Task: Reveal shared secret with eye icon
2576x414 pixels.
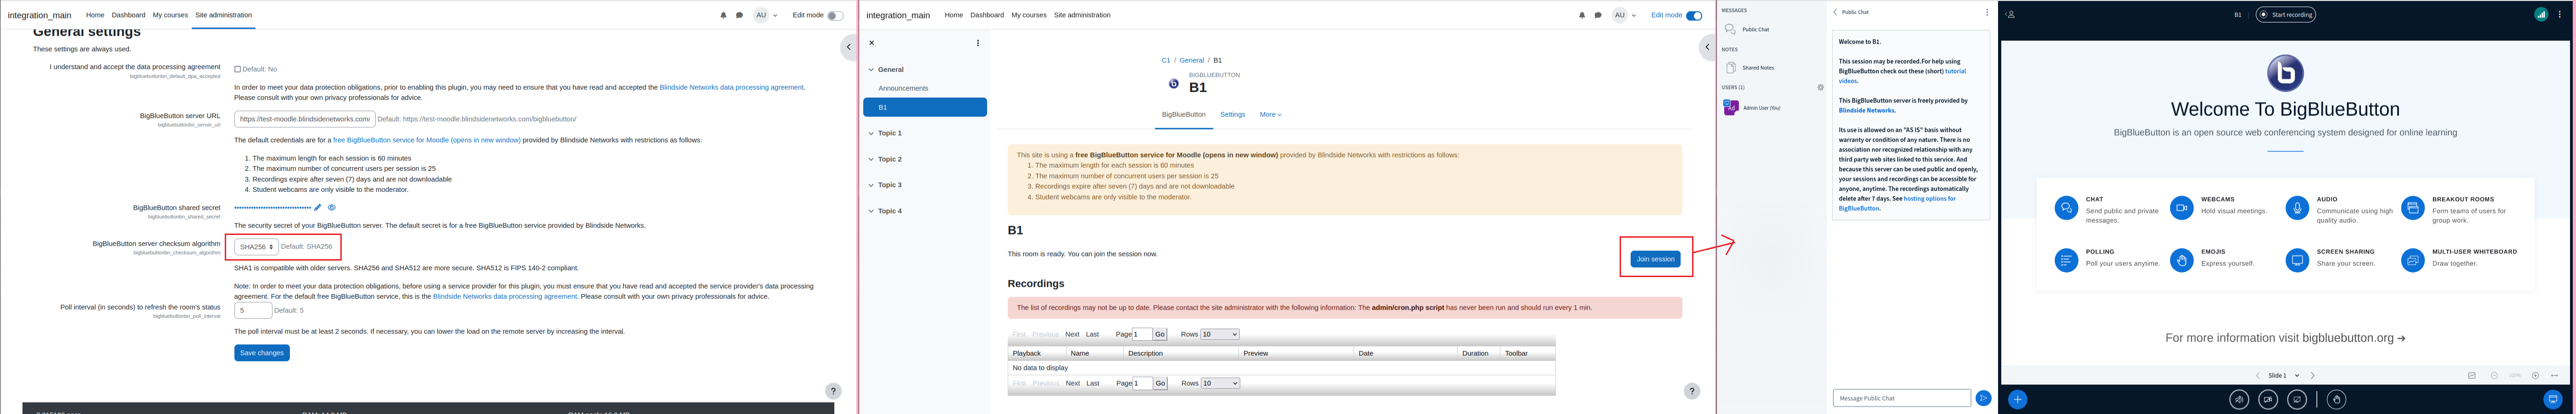Action: 332,207
